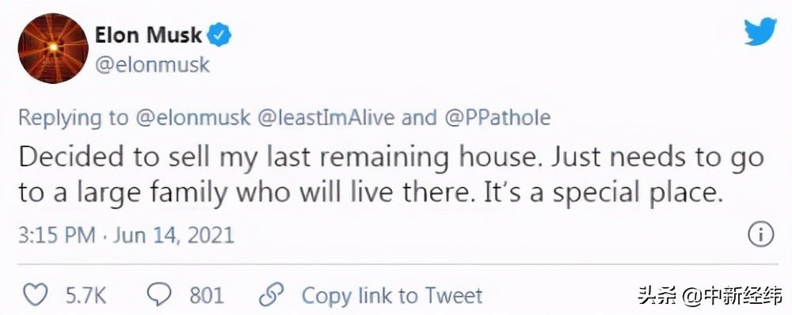Click the 5.7K likes count
This screenshot has height=315, width=792.
point(86,295)
